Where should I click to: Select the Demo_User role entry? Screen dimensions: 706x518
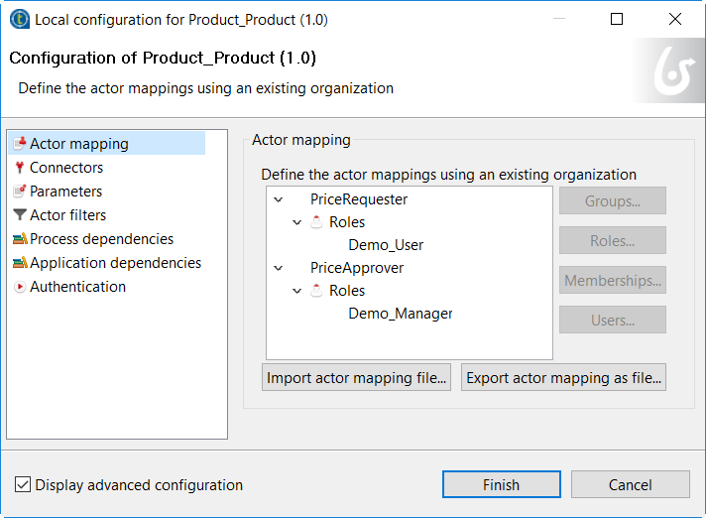pos(386,245)
